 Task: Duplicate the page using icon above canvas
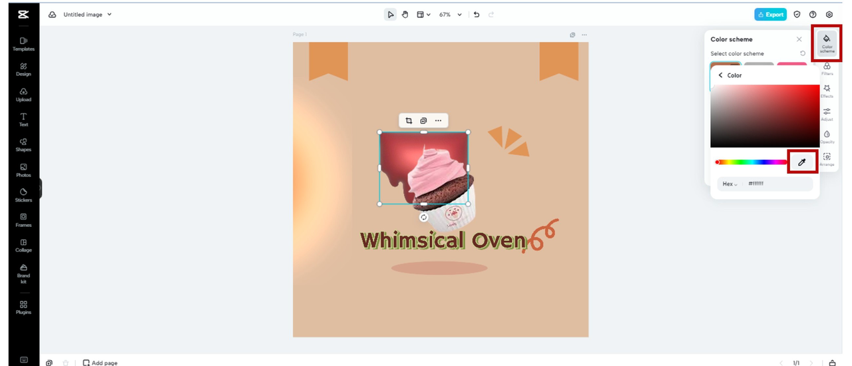point(572,35)
